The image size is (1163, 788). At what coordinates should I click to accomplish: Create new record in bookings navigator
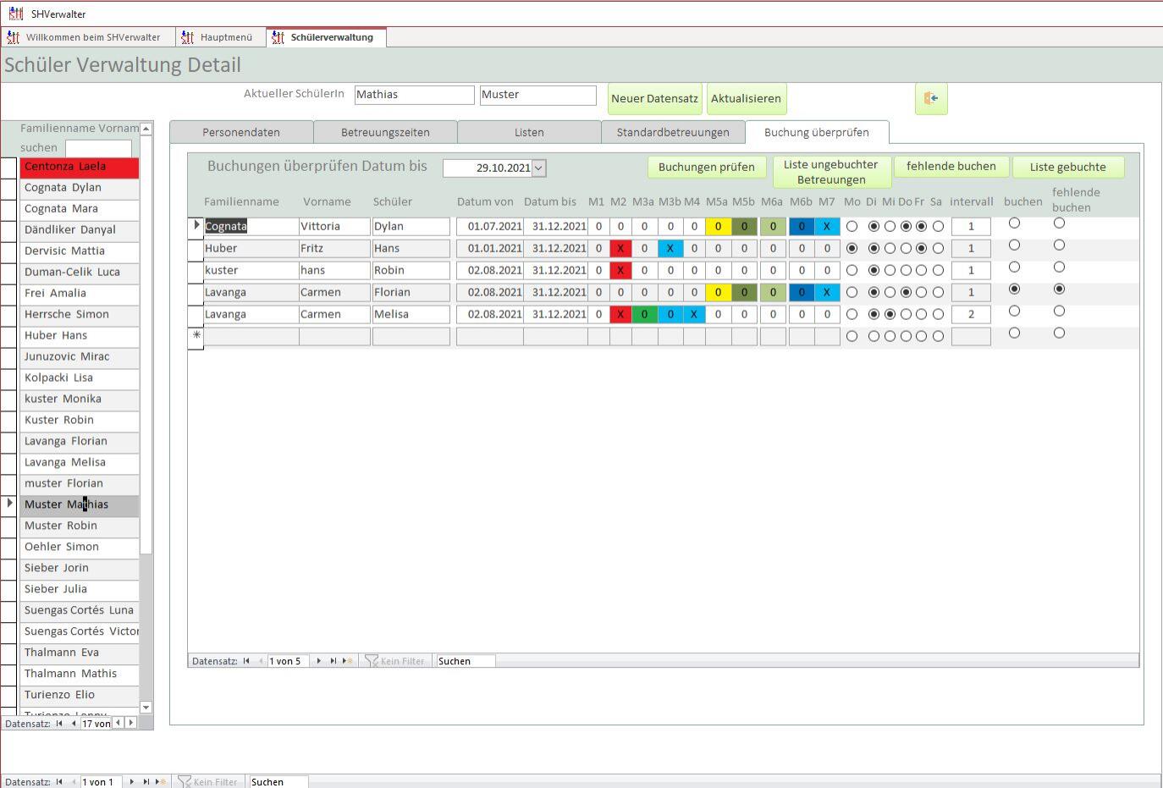pos(347,661)
